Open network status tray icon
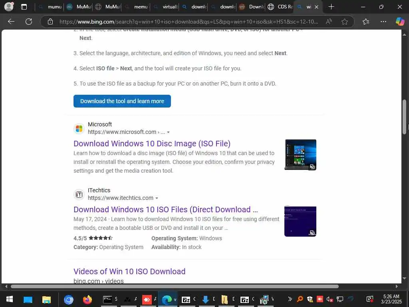 coord(340,299)
